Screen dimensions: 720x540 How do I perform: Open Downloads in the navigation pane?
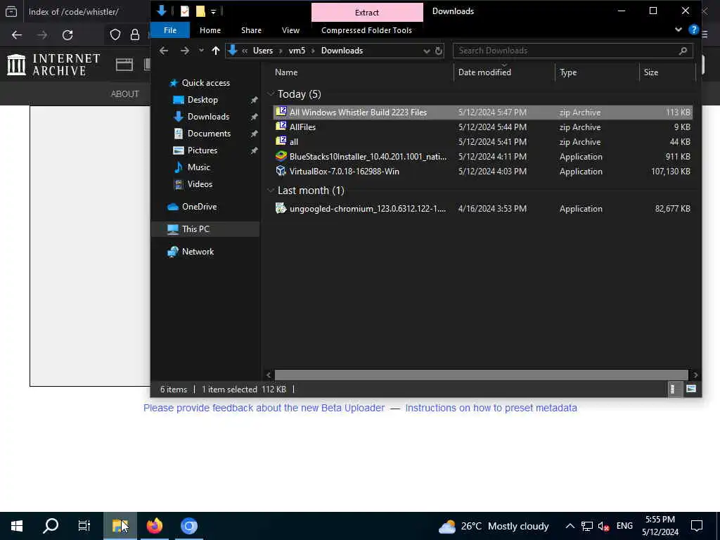click(208, 117)
